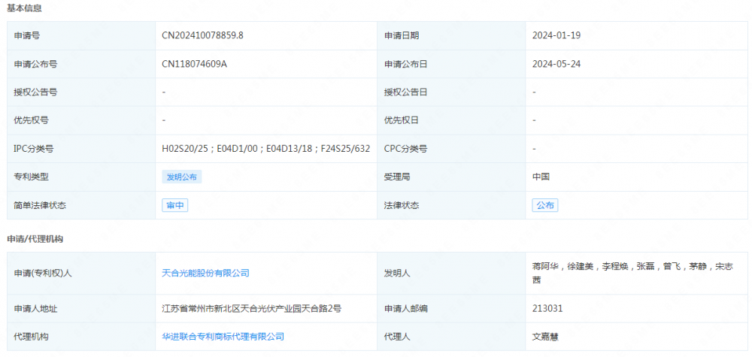Image resolution: width=752 pixels, height=357 pixels.
Task: Click the 申请公布日 label cell
Action: [x=451, y=64]
